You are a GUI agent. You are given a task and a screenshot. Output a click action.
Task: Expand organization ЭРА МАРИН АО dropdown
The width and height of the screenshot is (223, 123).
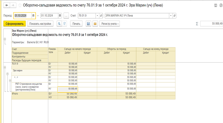tap(171, 16)
